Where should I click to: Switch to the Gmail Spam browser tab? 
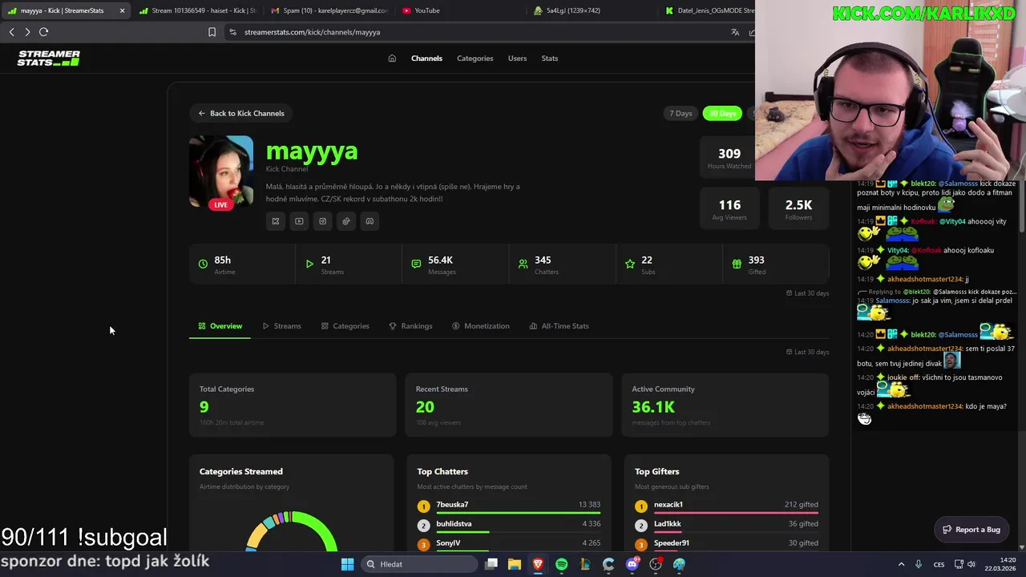click(x=329, y=10)
